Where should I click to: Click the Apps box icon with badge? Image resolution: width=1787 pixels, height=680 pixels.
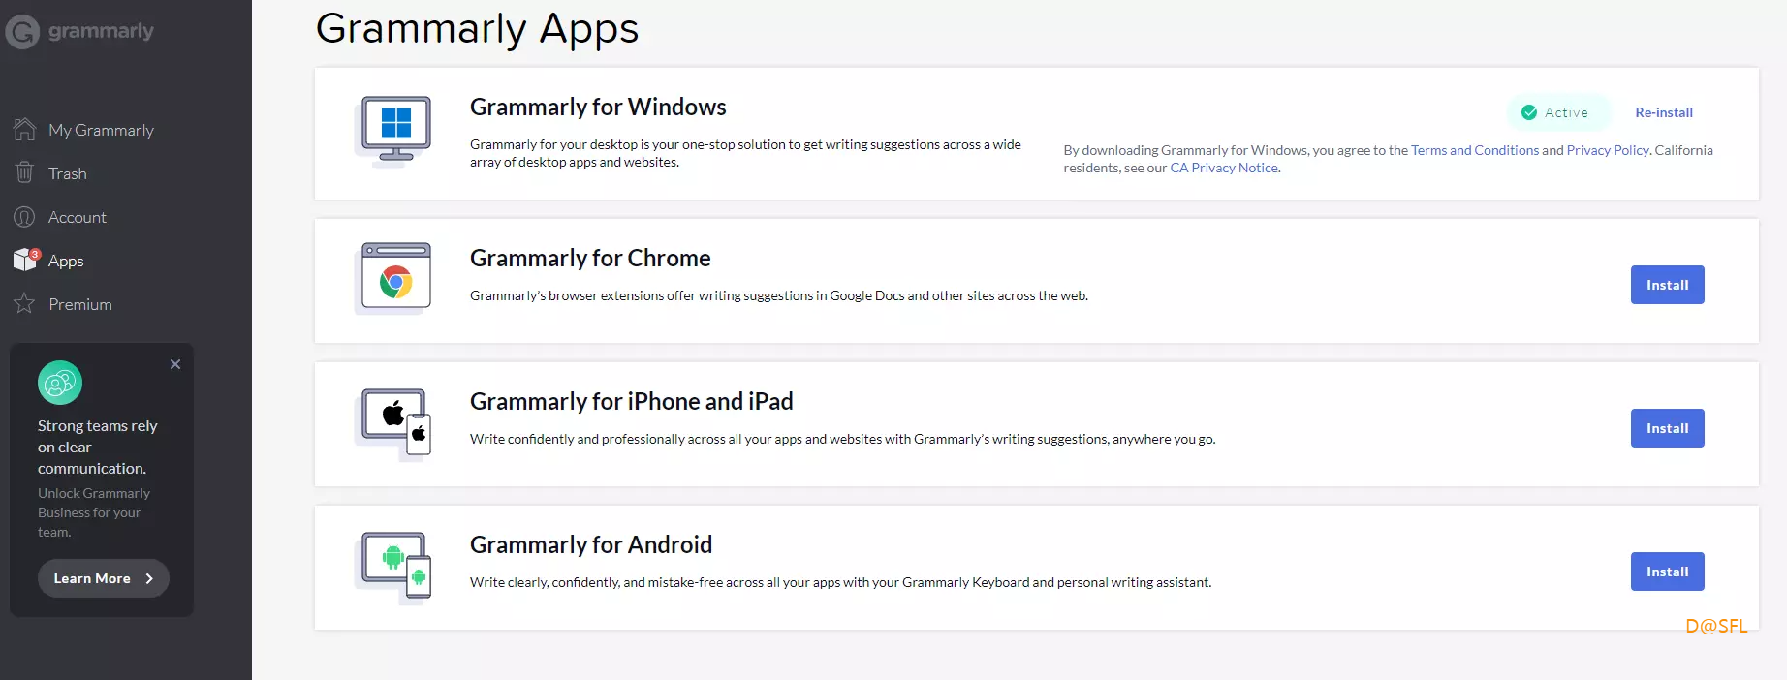pyautogui.click(x=26, y=260)
